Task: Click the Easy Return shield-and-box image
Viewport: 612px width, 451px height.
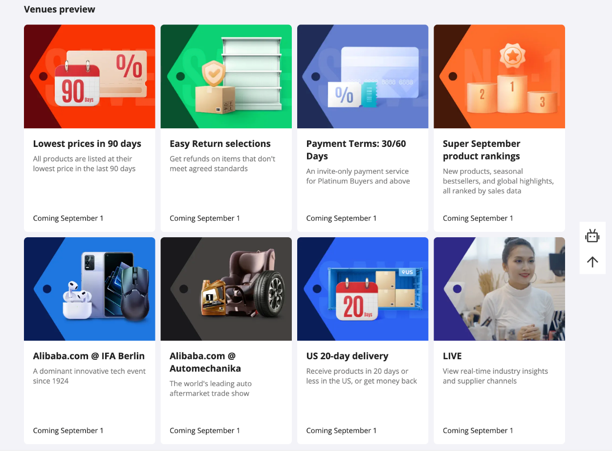Action: (226, 77)
